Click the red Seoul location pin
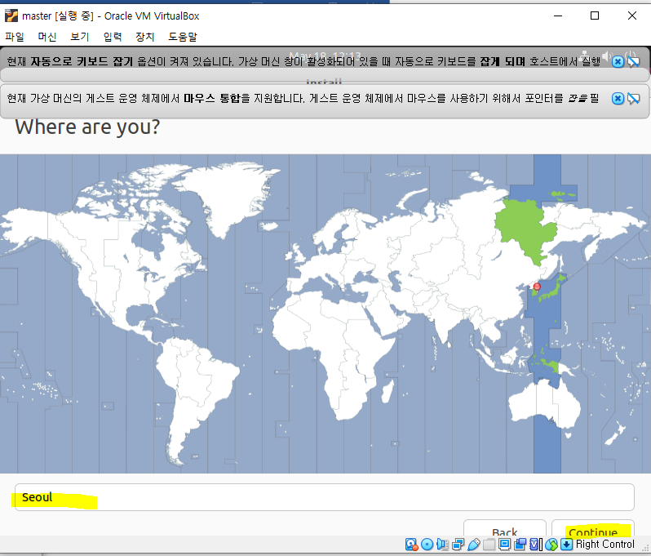Viewport: 651px width, 556px height. [x=537, y=287]
